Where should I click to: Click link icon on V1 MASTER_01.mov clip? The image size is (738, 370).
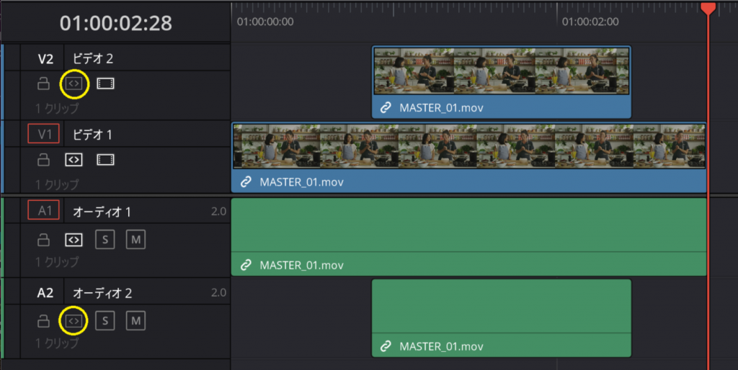pyautogui.click(x=246, y=182)
